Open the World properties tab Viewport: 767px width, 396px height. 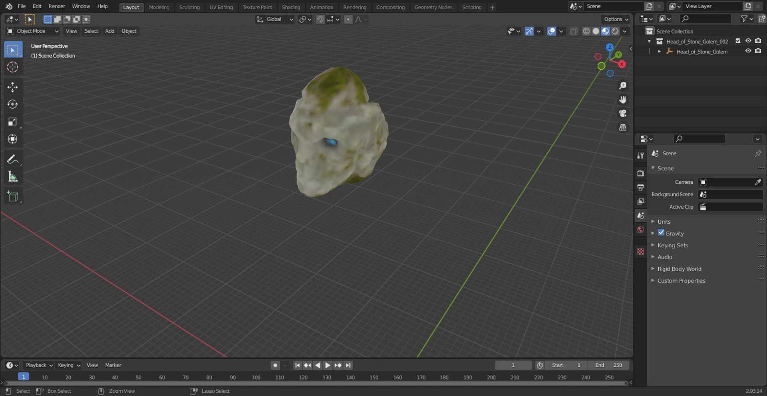pos(640,230)
